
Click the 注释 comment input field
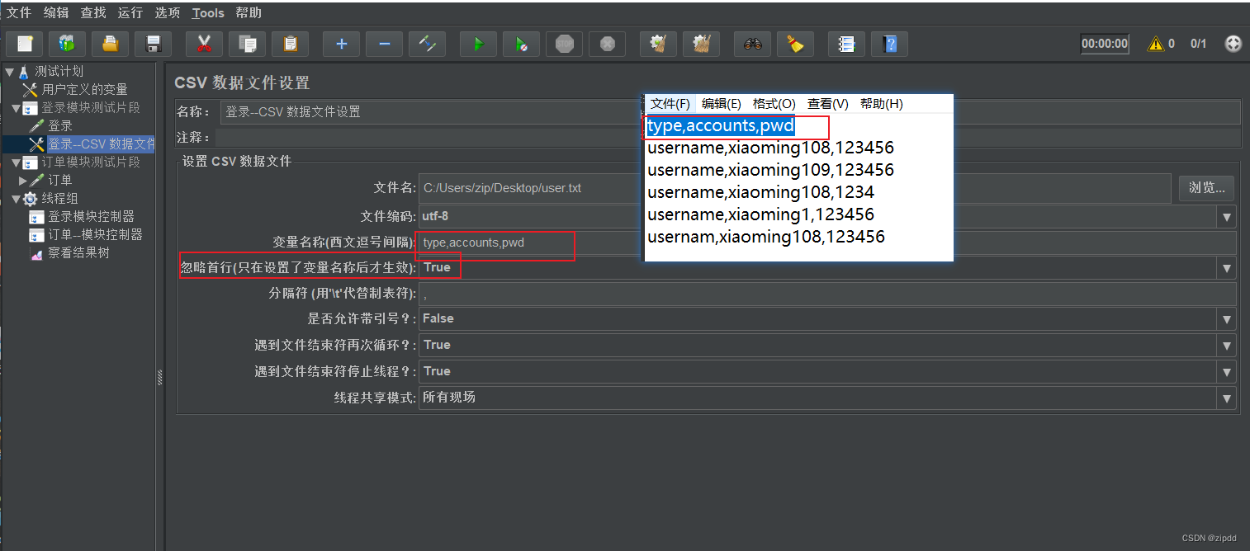727,138
